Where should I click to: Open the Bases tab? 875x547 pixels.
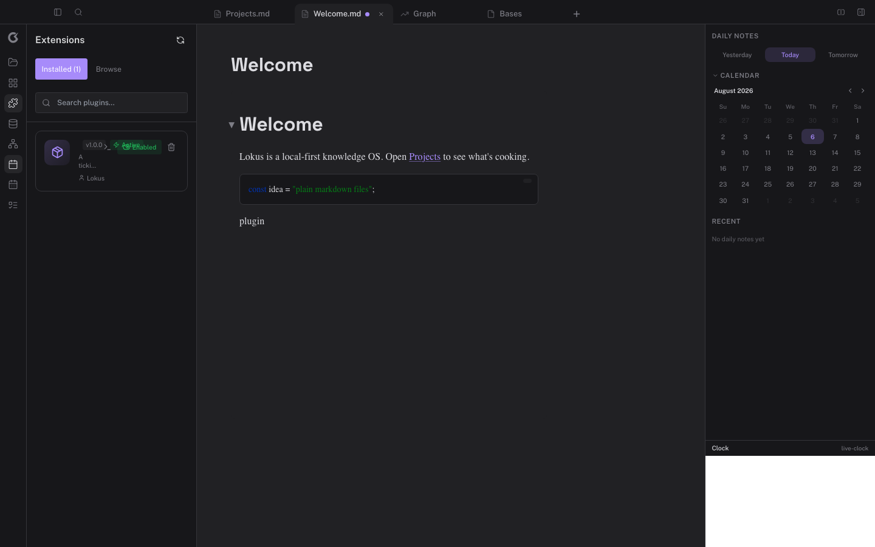coord(510,14)
